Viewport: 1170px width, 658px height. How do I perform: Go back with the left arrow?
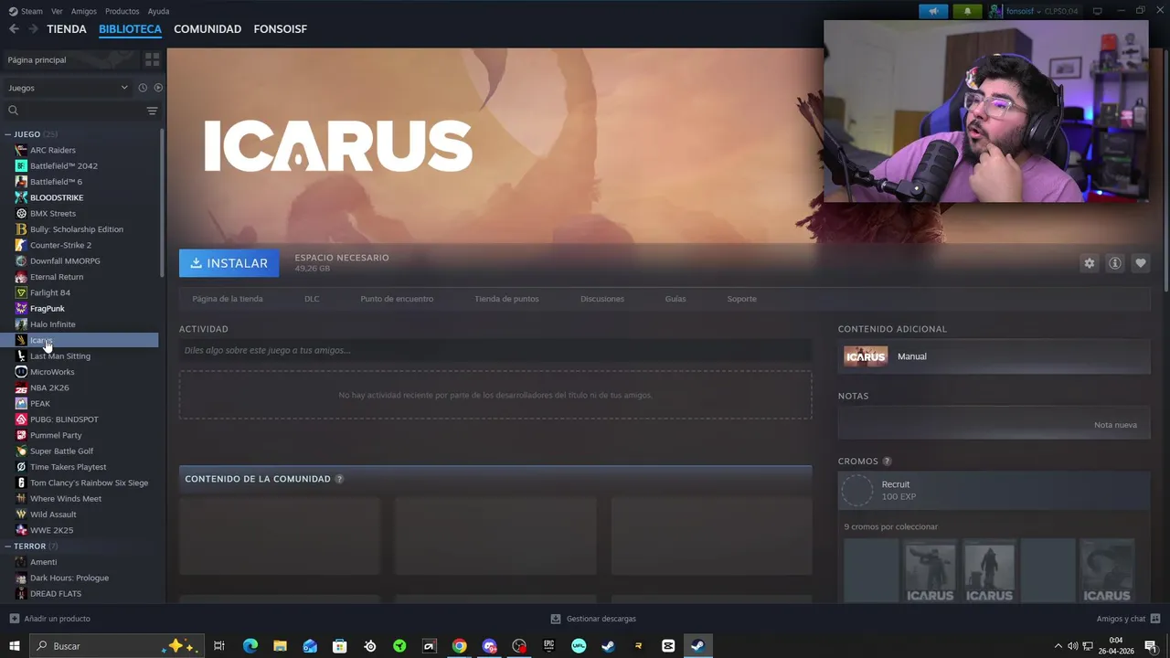[14, 29]
